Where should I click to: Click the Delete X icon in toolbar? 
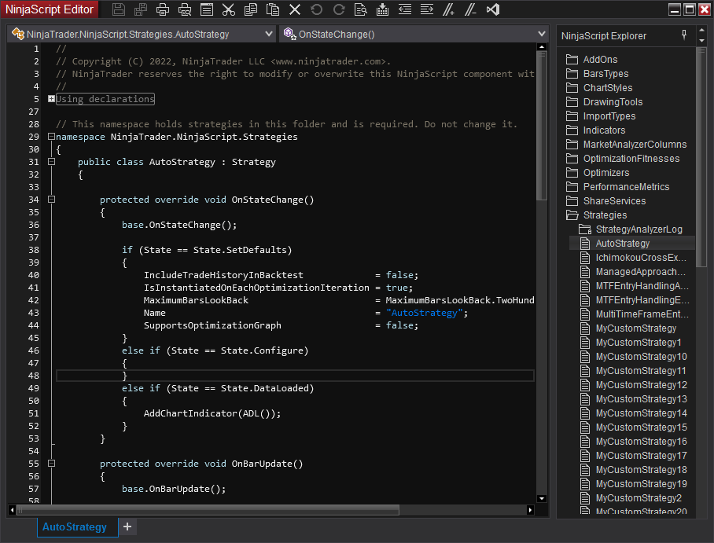295,10
